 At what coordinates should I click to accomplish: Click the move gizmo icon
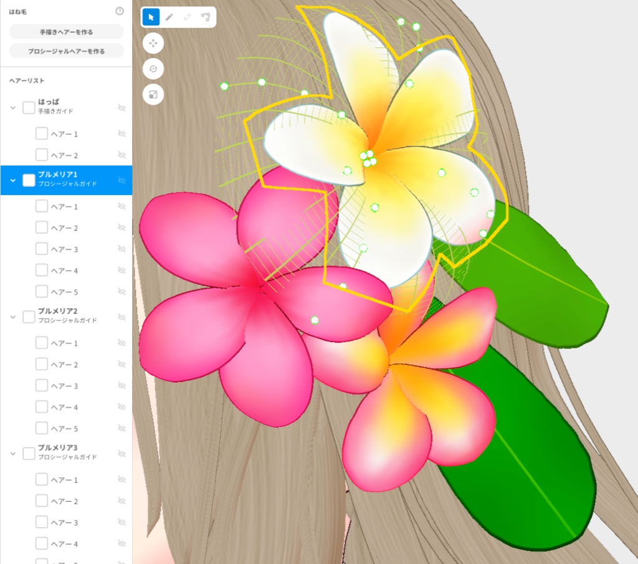click(x=153, y=43)
